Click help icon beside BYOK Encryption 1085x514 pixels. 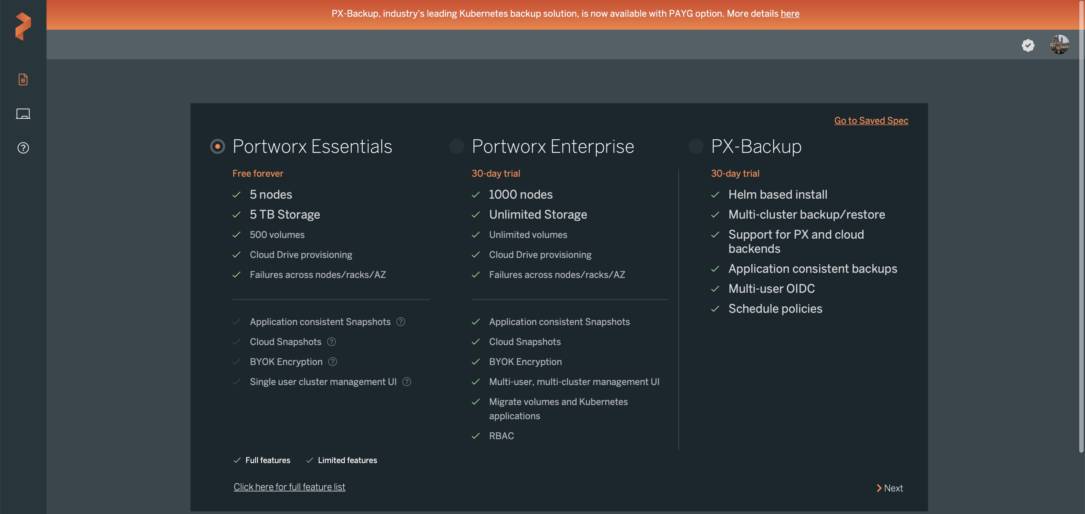332,362
